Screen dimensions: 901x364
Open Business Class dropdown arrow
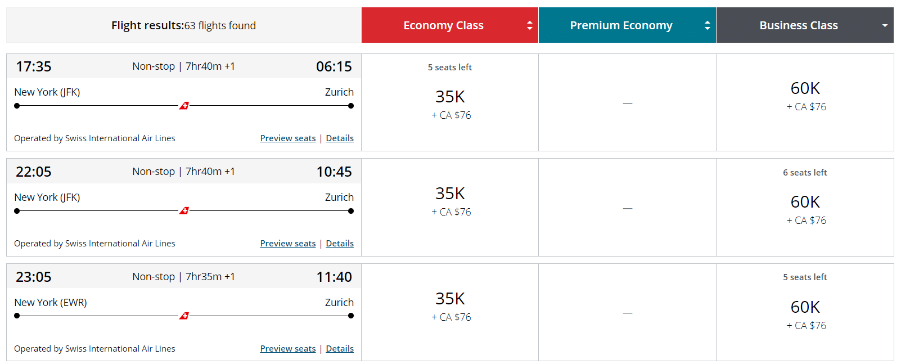pyautogui.click(x=885, y=26)
